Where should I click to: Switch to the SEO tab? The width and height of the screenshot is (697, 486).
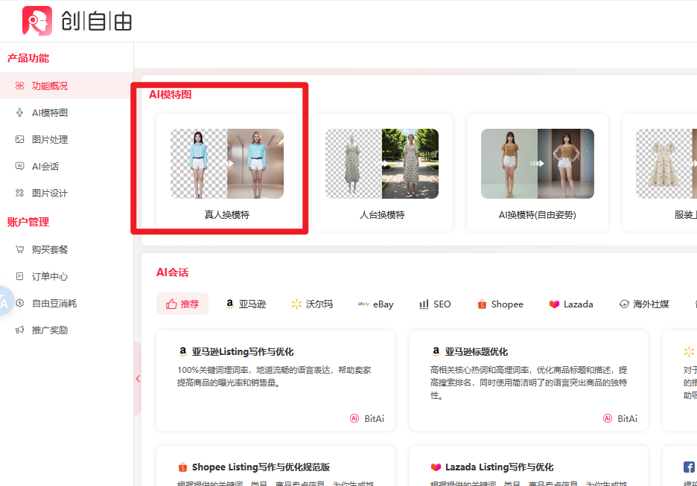click(x=435, y=304)
